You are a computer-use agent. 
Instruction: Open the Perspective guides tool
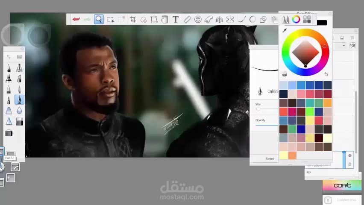click(219, 20)
